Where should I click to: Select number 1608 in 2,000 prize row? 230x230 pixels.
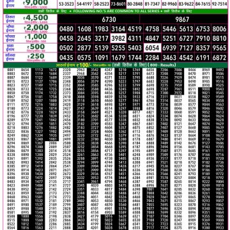(x=84, y=29)
